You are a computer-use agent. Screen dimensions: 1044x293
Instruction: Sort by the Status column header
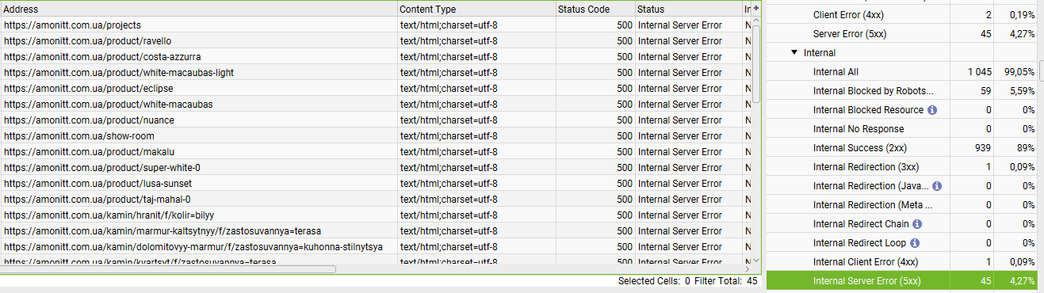tap(688, 9)
